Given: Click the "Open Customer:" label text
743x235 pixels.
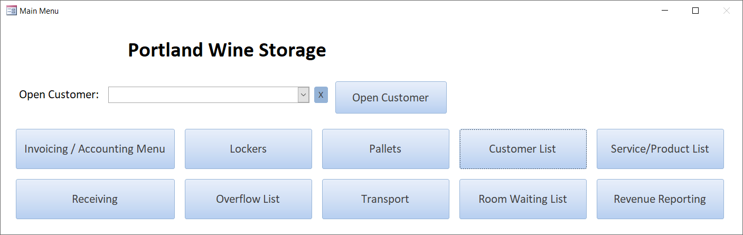Looking at the screenshot, I should [x=59, y=95].
